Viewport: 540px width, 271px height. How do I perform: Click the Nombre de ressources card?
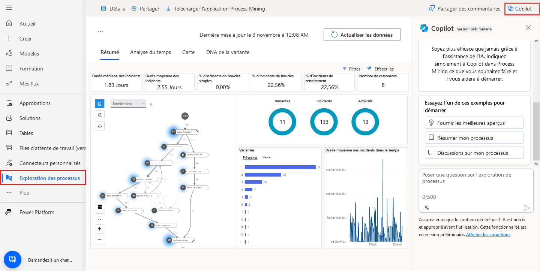tap(383, 82)
